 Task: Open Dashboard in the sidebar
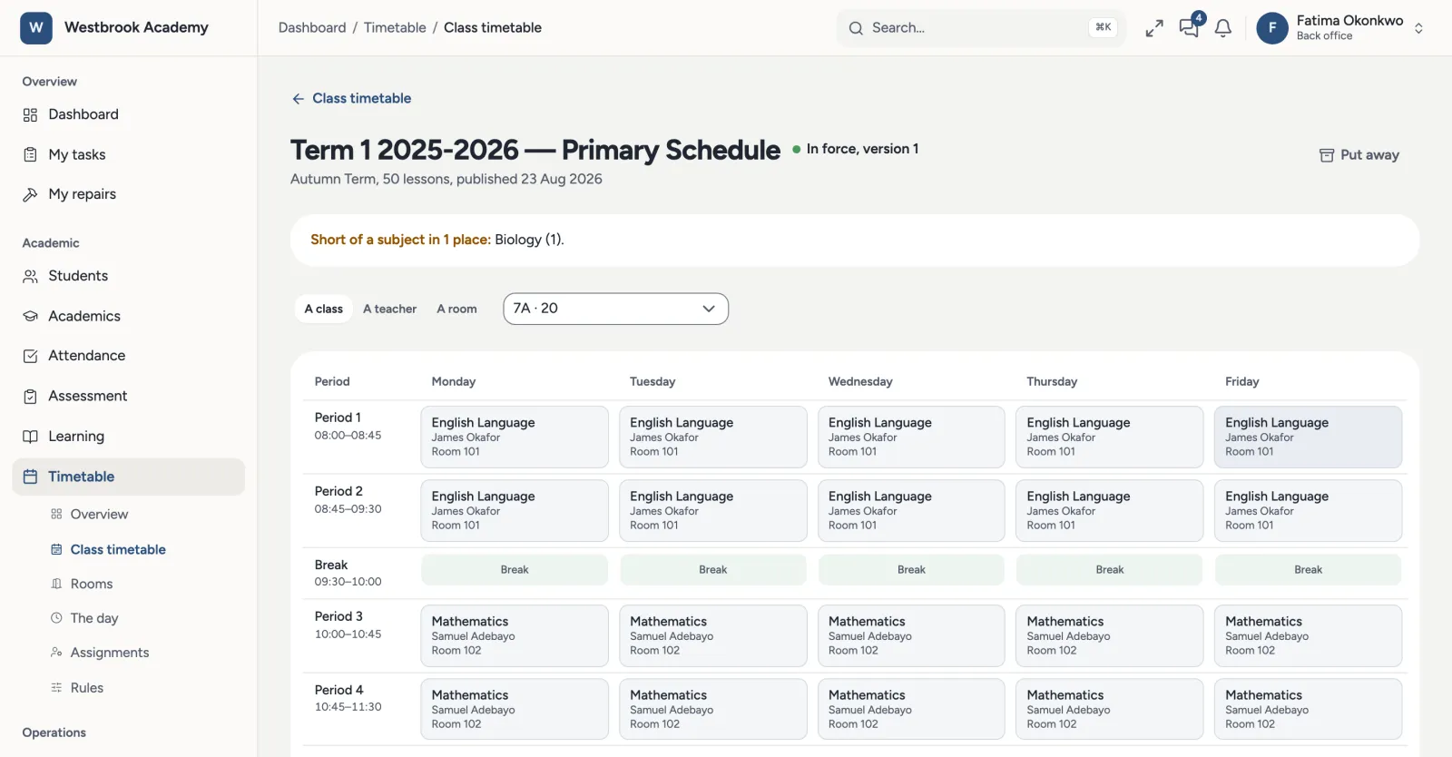pyautogui.click(x=129, y=114)
